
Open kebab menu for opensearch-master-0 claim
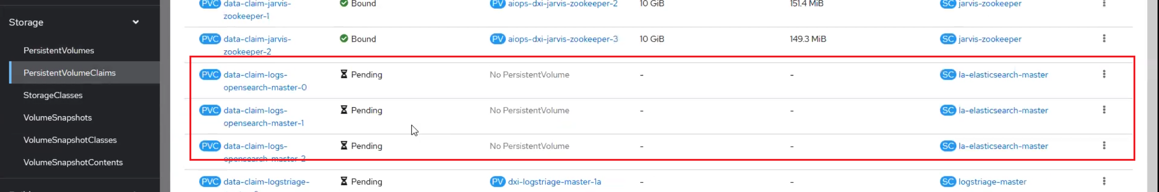click(x=1104, y=74)
